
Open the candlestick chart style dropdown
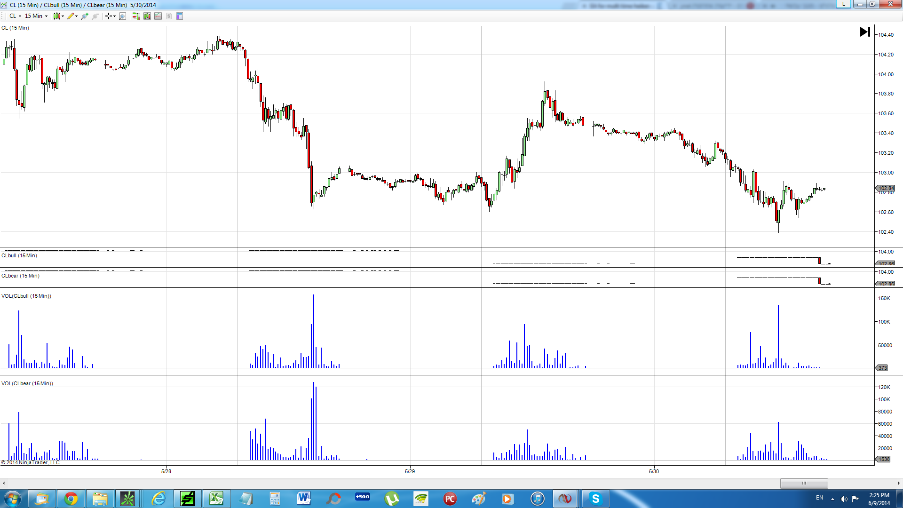pyautogui.click(x=59, y=16)
